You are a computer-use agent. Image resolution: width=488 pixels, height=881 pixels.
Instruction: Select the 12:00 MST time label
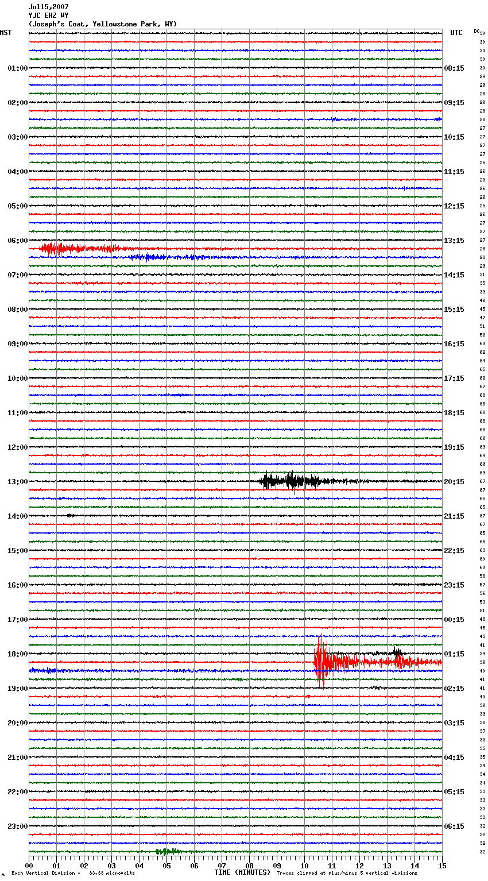[x=18, y=447]
